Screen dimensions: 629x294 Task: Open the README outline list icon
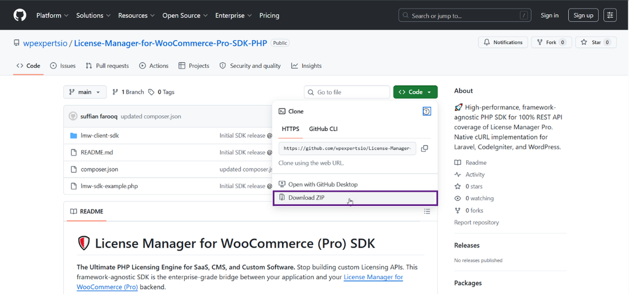click(x=427, y=211)
